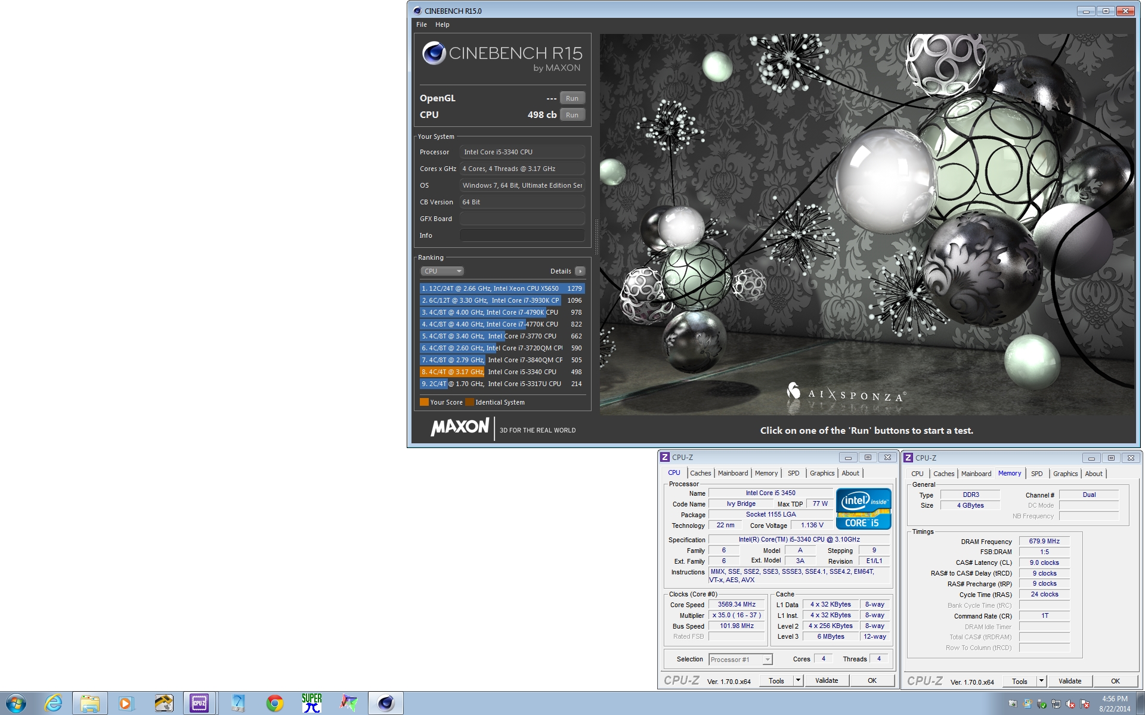This screenshot has height=715, width=1145.
Task: Click the Tools button in the CPU-Z CPU window
Action: coord(776,680)
